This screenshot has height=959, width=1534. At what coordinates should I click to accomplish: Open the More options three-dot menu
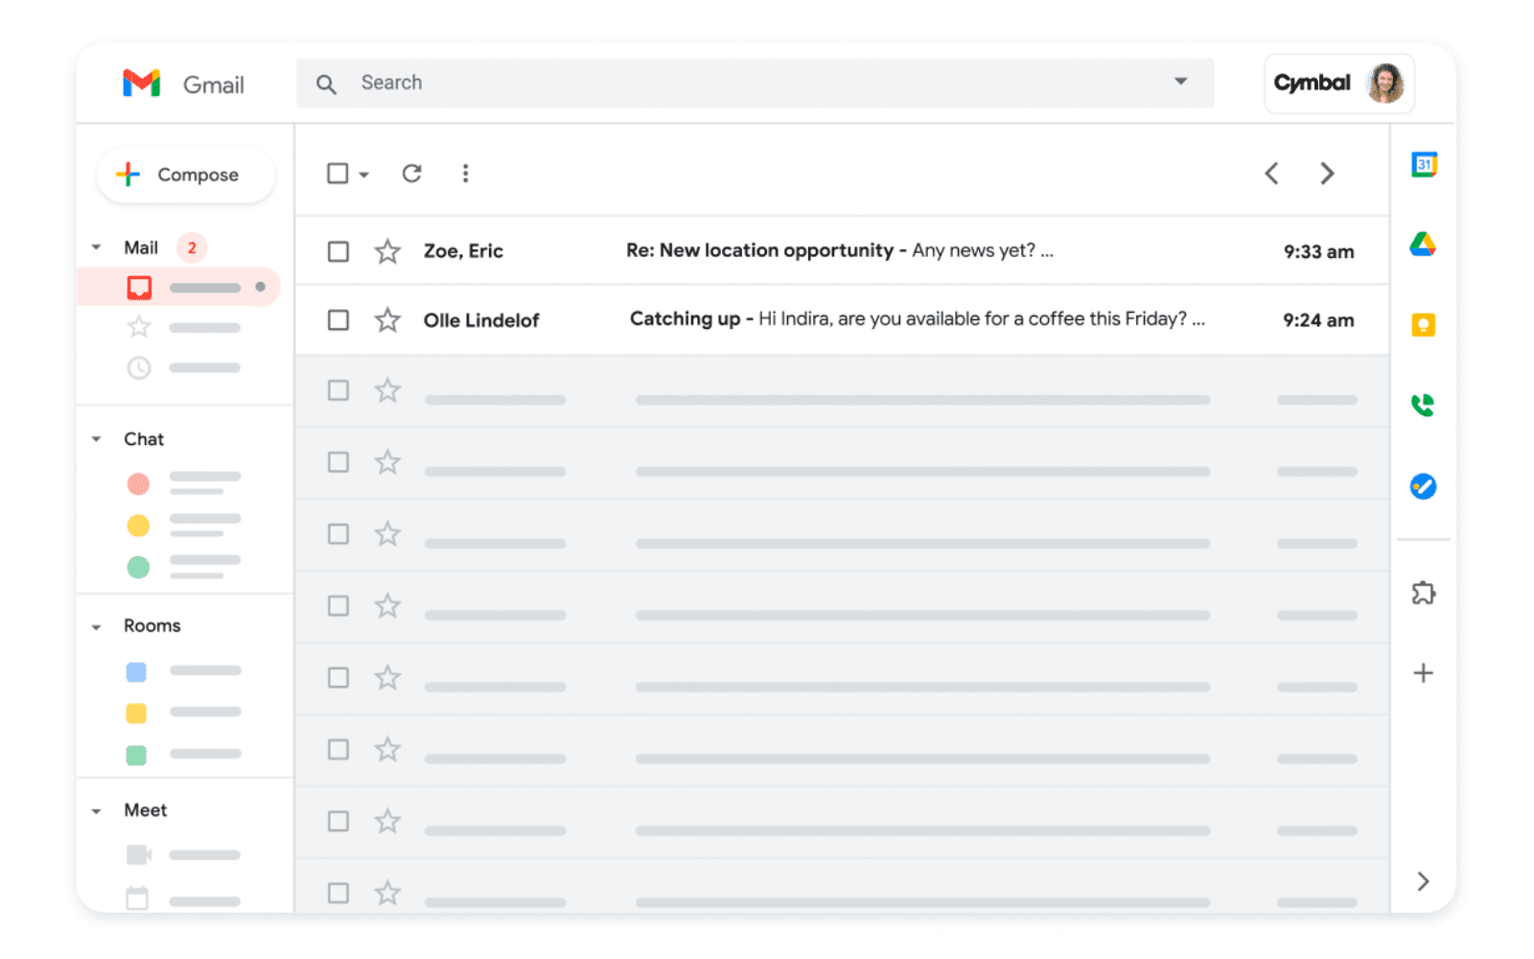(465, 174)
